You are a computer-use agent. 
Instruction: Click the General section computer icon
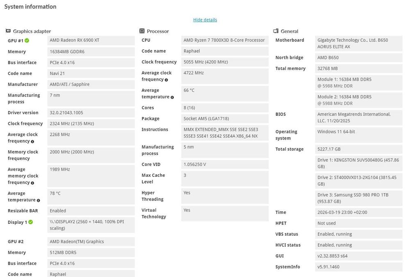276,31
